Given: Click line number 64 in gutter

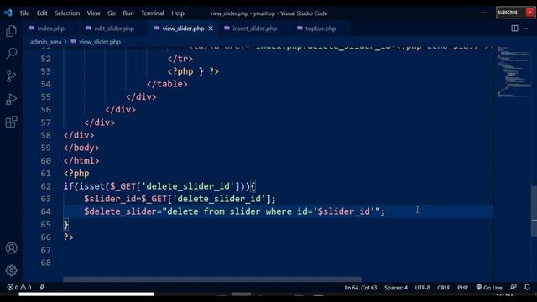Looking at the screenshot, I should (46, 211).
